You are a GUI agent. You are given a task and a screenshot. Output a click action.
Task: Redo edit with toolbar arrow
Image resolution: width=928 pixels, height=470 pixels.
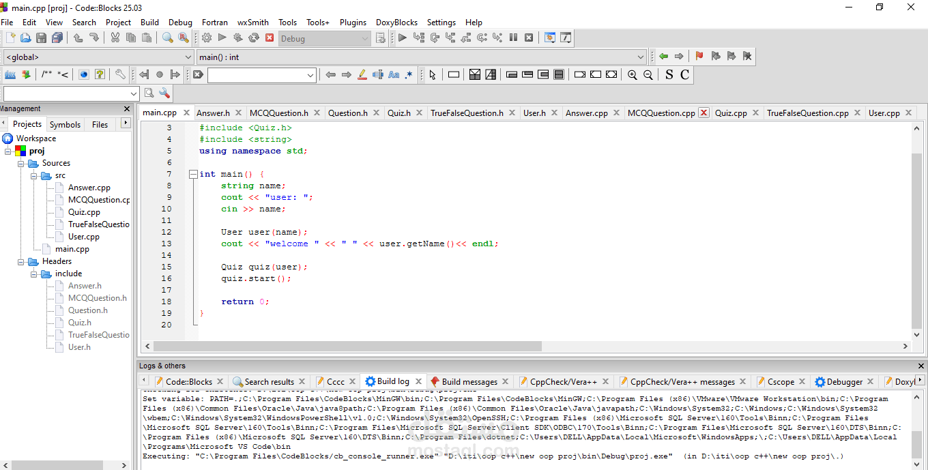pos(94,38)
